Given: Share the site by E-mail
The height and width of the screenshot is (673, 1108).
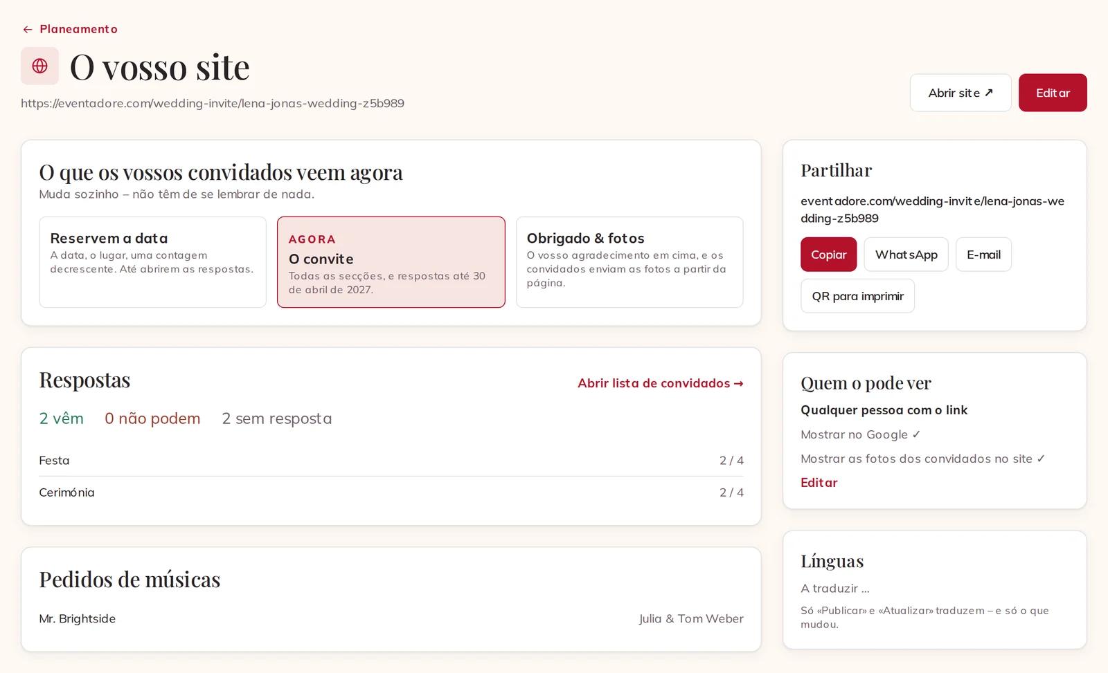Looking at the screenshot, I should click(x=983, y=255).
